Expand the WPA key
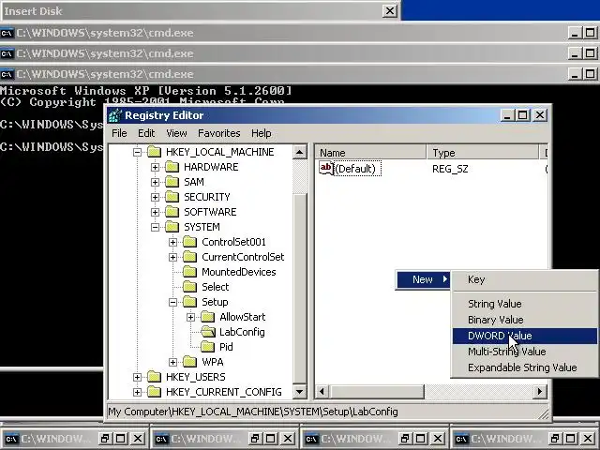This screenshot has width=600, height=450. tap(172, 362)
